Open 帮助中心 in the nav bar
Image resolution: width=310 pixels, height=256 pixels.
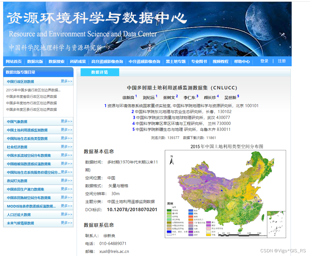[242, 61]
